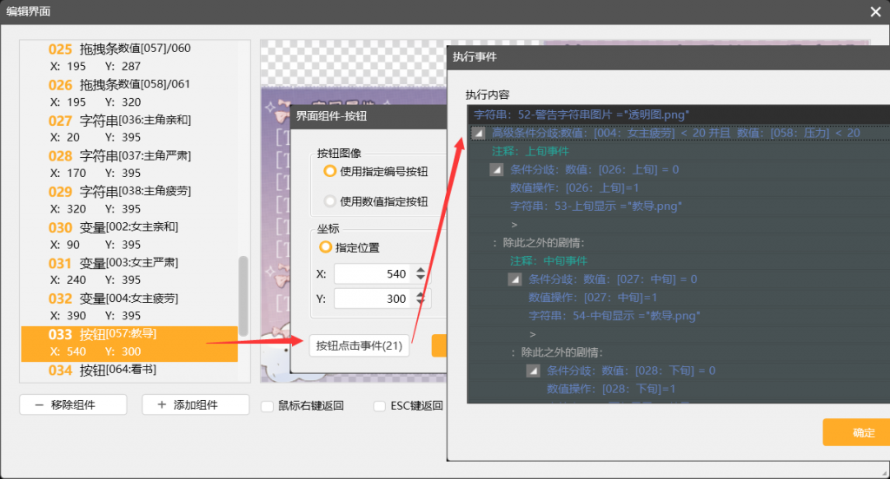Collapse 条件分歧 [027:中旬] = 0 branch
890x479 pixels.
tap(515, 279)
